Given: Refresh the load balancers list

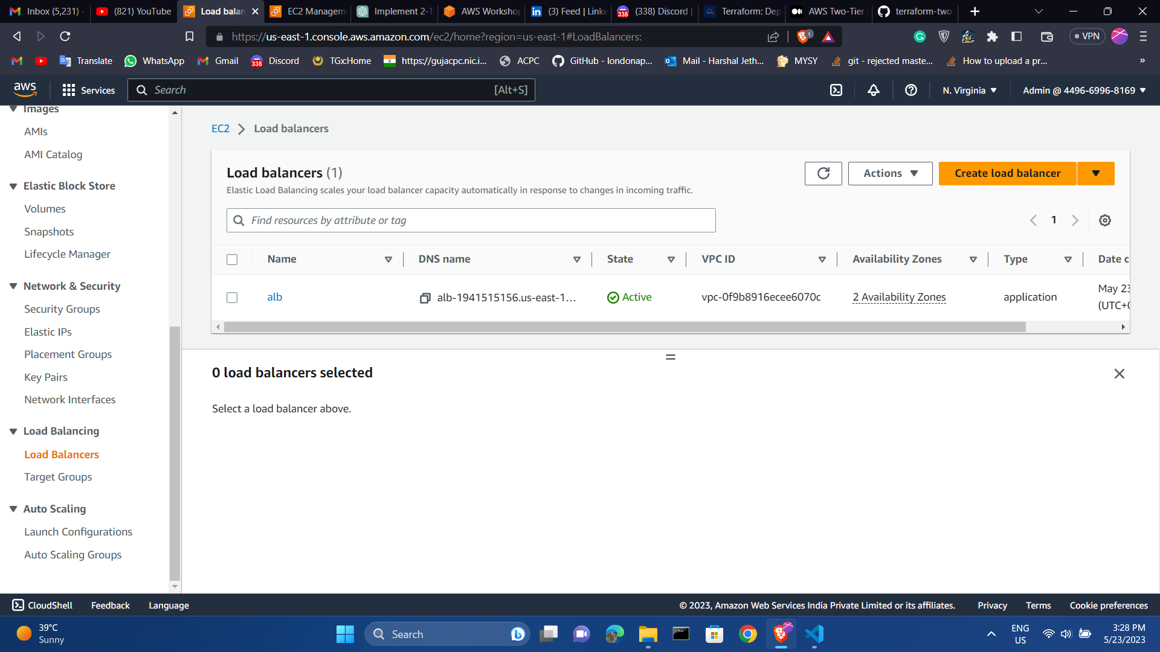Looking at the screenshot, I should 823,174.
